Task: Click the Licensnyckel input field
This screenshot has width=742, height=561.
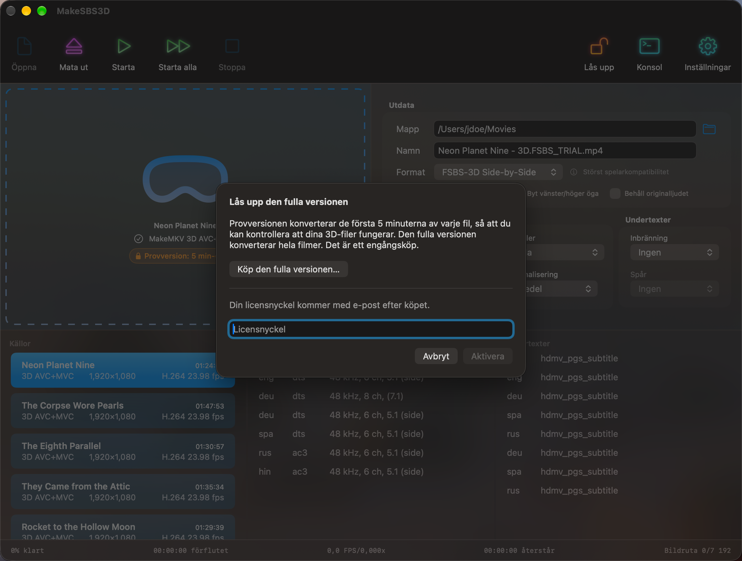Action: pos(371,329)
